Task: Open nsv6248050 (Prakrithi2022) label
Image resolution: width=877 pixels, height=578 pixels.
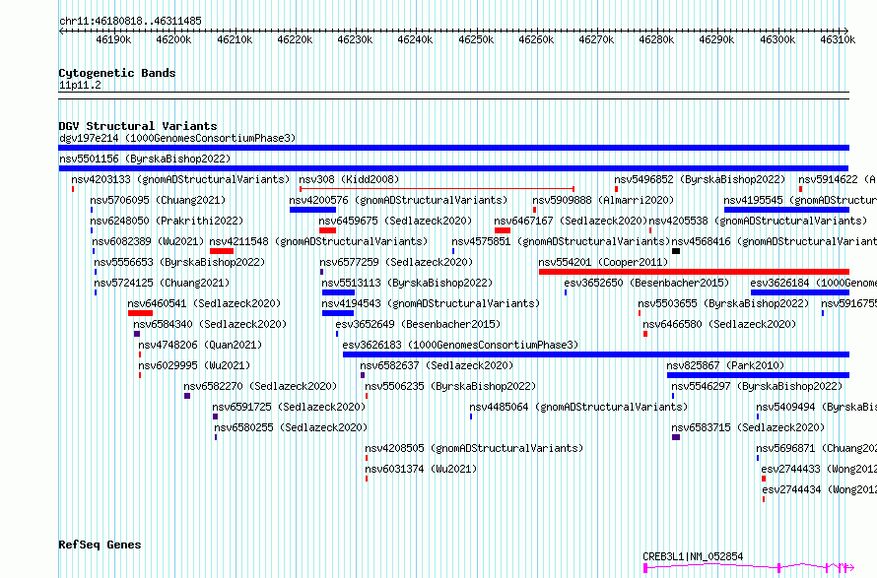Action: coord(167,221)
